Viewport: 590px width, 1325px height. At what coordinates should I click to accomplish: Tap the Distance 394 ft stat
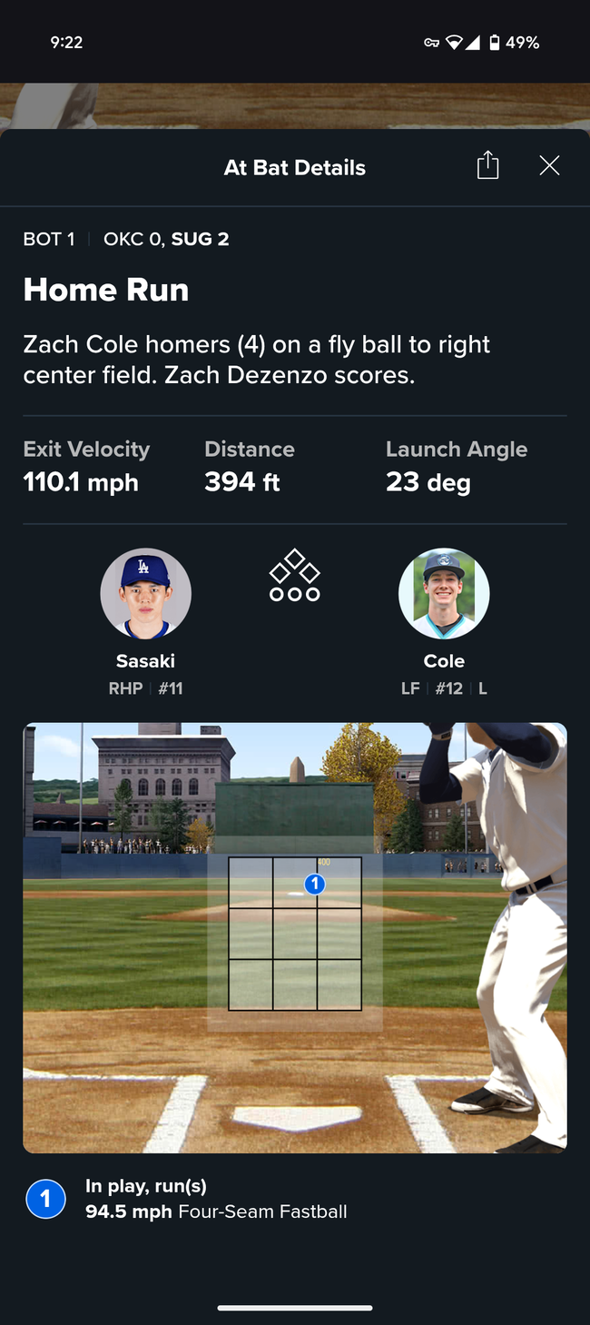pyautogui.click(x=249, y=467)
